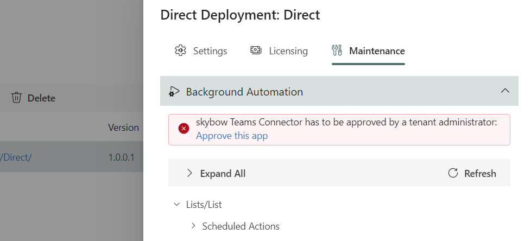The height and width of the screenshot is (241, 531).
Task: Collapse the Lists/List tree node
Action: [176, 205]
